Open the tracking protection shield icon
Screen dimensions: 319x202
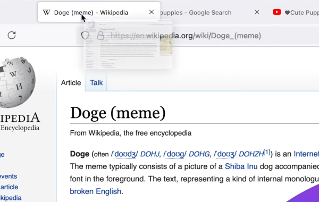pos(85,36)
